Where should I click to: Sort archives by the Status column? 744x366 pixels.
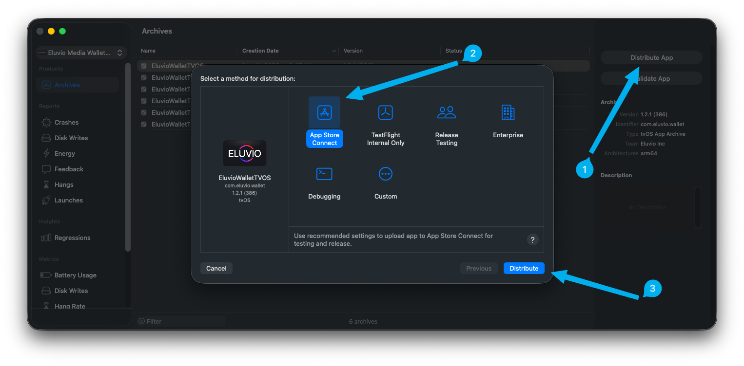(x=515, y=51)
